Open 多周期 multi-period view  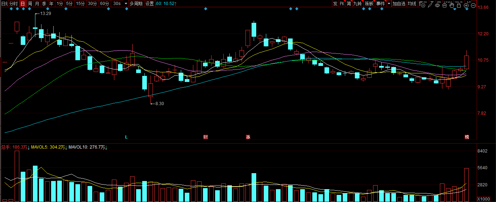pos(136,4)
